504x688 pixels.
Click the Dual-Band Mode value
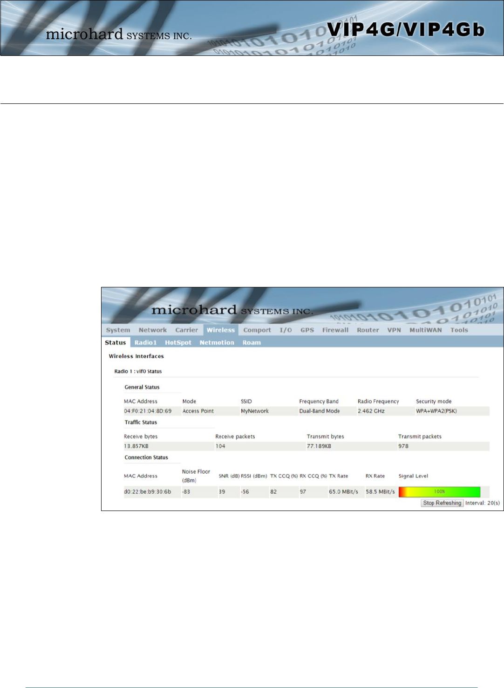pos(320,411)
